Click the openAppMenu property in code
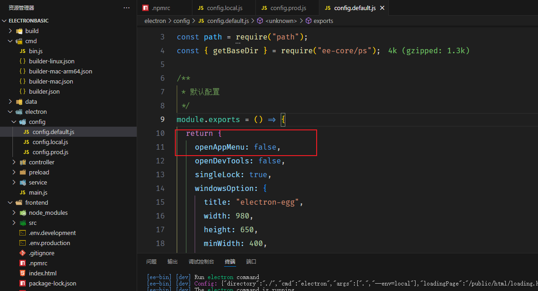 [x=220, y=147]
